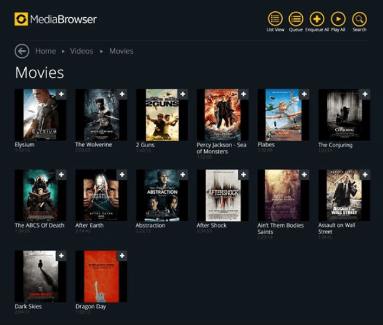Open Percy Jackson Sea of Monsters poster
Screen dimensions: 383x325
point(222,115)
